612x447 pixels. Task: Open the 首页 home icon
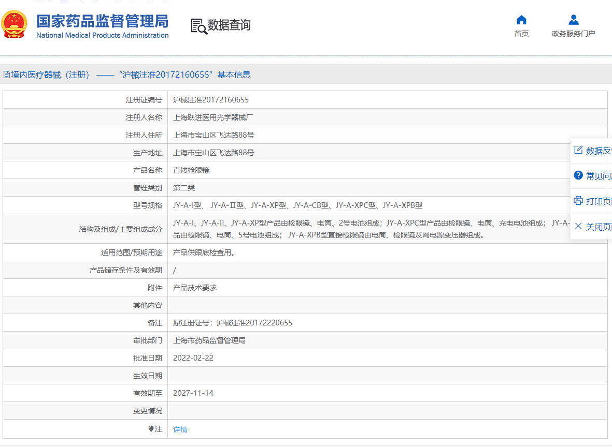click(x=521, y=20)
